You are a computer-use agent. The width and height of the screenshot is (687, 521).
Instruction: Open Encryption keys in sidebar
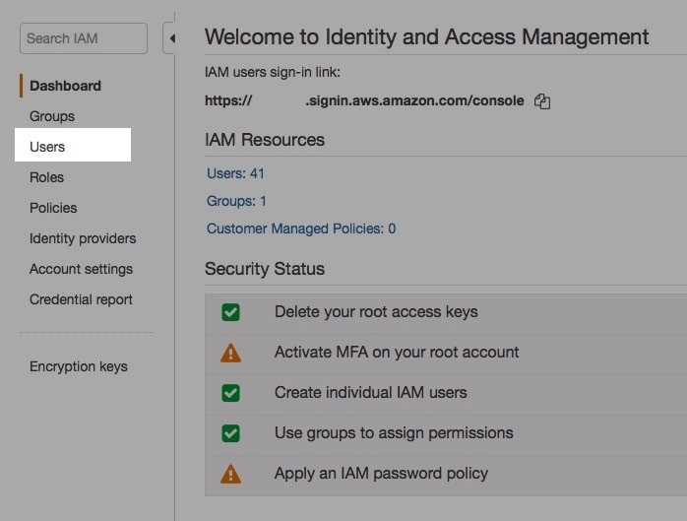click(x=79, y=366)
